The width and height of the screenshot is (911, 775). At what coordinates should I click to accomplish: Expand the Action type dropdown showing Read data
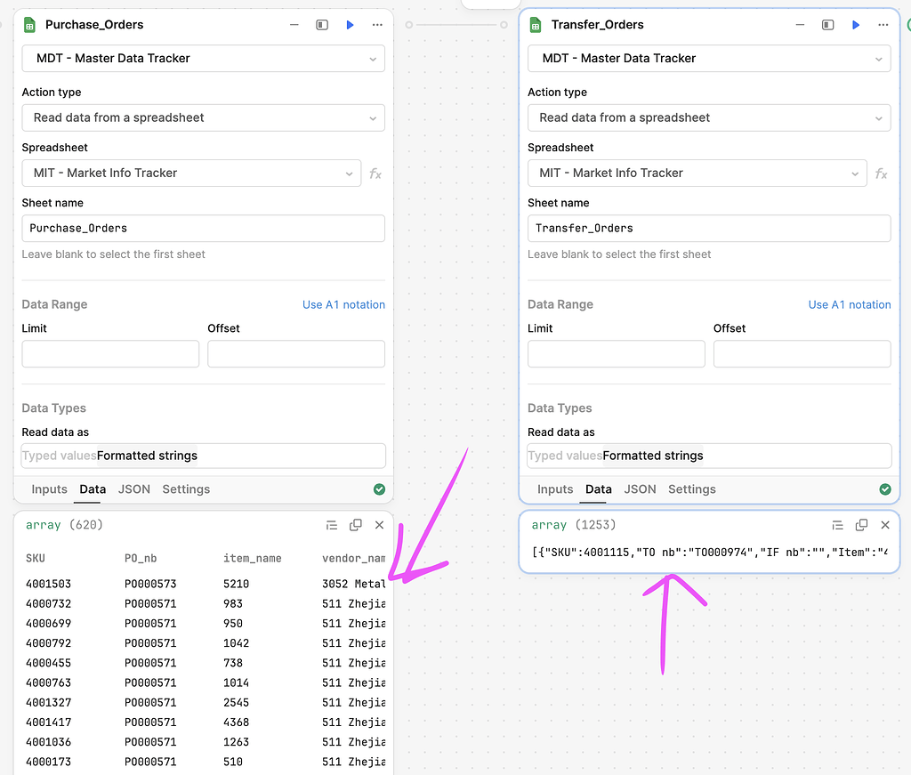203,117
